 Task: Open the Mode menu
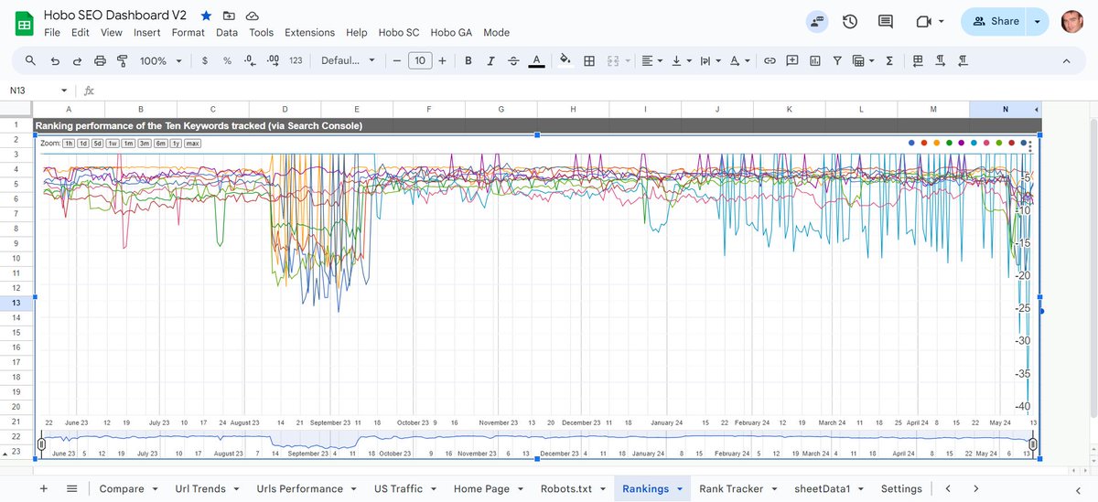(x=496, y=32)
